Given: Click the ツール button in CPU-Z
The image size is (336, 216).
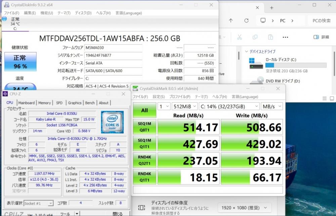Looking at the screenshot, I should click(x=65, y=213).
